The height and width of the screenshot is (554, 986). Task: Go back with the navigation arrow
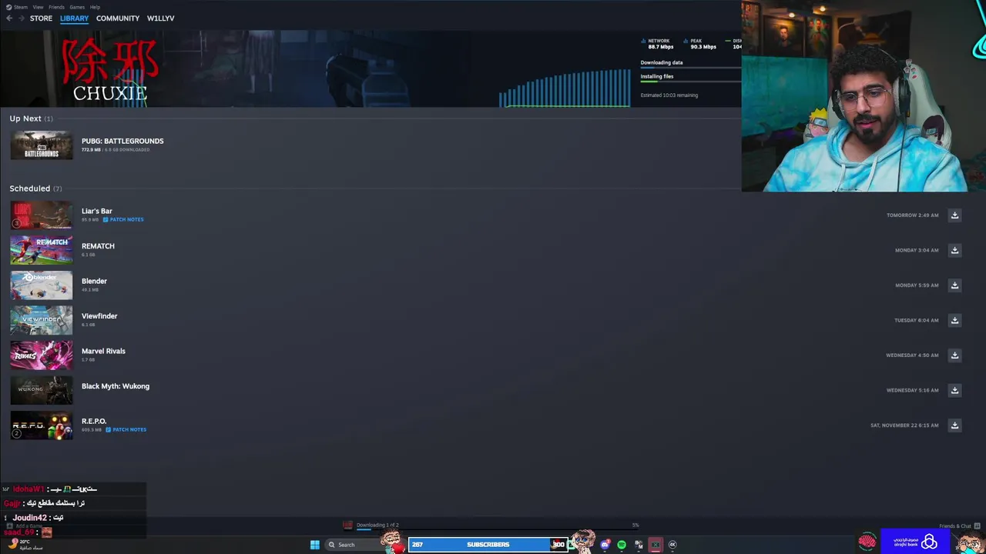pos(9,18)
